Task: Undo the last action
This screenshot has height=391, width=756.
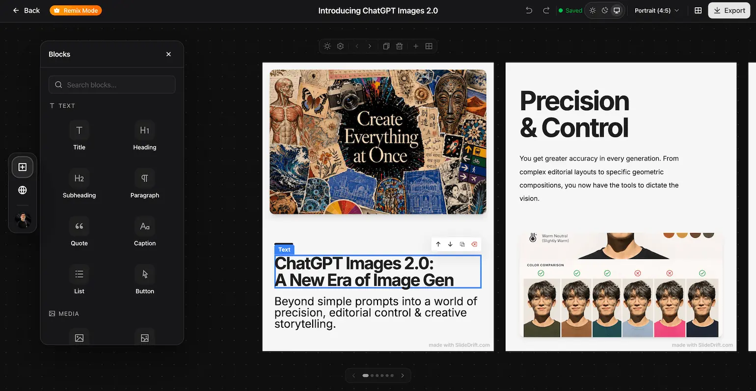Action: click(x=529, y=10)
